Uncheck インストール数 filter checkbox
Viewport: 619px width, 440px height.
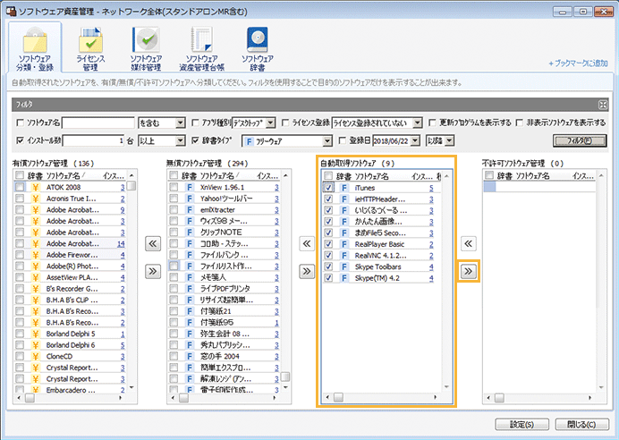point(21,140)
